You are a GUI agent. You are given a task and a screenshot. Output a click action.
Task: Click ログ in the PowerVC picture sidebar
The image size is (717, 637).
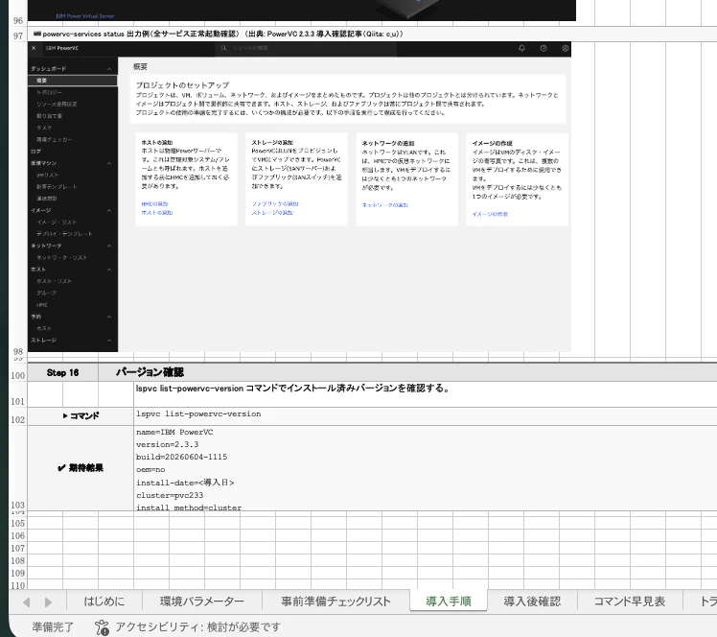coord(35,152)
